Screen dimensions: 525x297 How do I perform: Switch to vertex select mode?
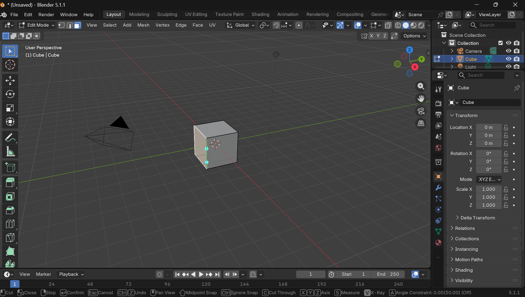(x=62, y=25)
